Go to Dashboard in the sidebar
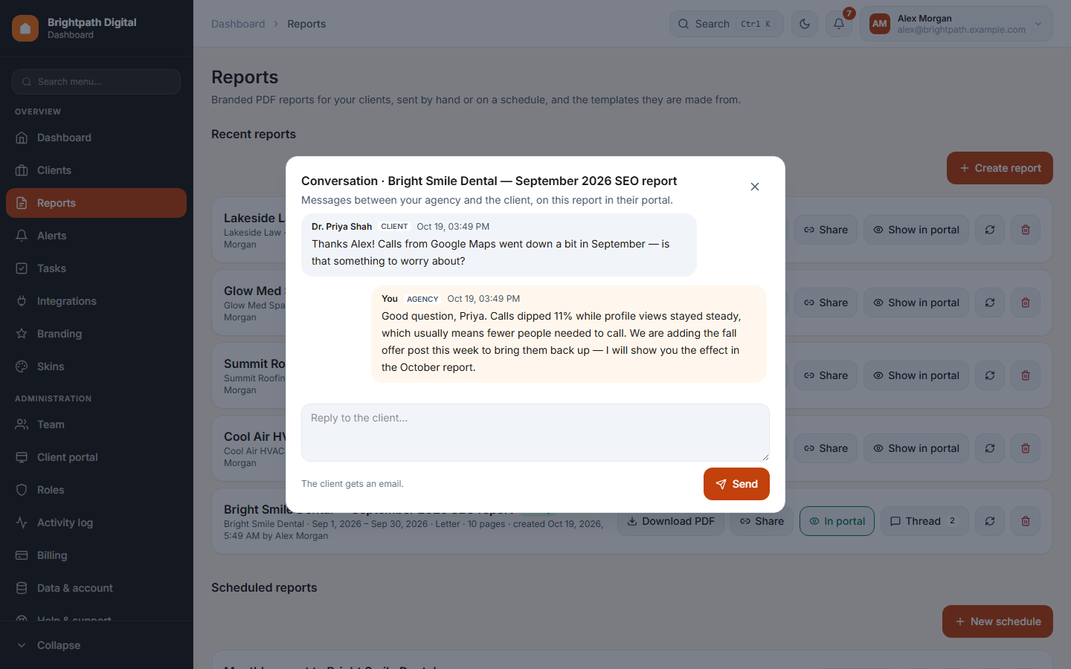Viewport: 1071px width, 669px height. [97, 138]
